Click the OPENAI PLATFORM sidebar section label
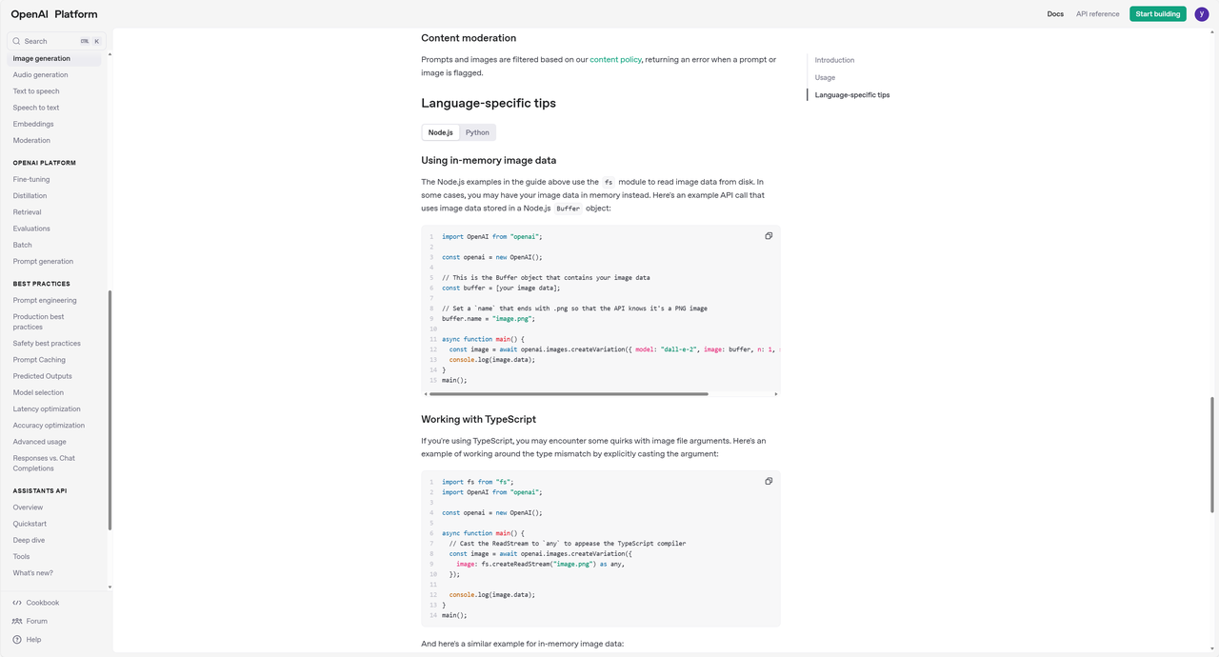The image size is (1219, 657). 45,163
